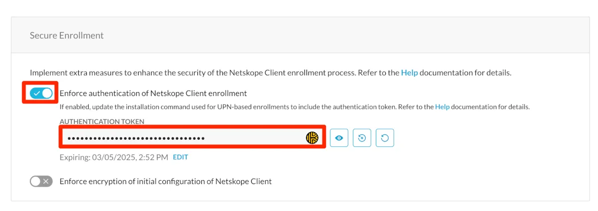Click the Expiring 03/05/2025, 2:52 PM text
Image resolution: width=598 pixels, height=211 pixels.
pos(114,157)
